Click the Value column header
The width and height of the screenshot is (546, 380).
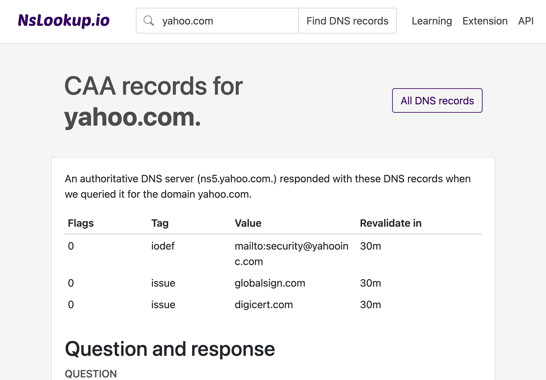pos(248,223)
